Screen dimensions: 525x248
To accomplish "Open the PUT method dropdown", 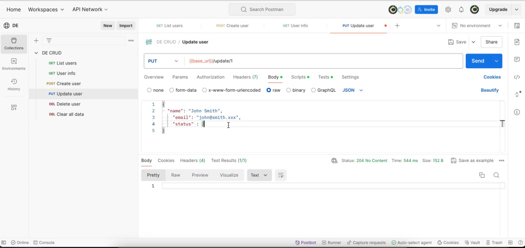I will (x=163, y=61).
